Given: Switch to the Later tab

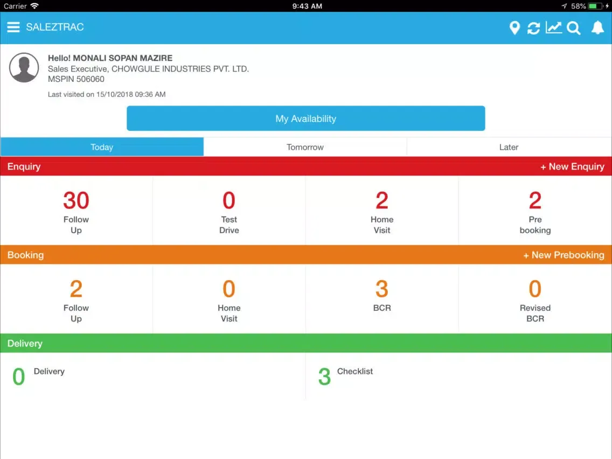Looking at the screenshot, I should (x=509, y=147).
